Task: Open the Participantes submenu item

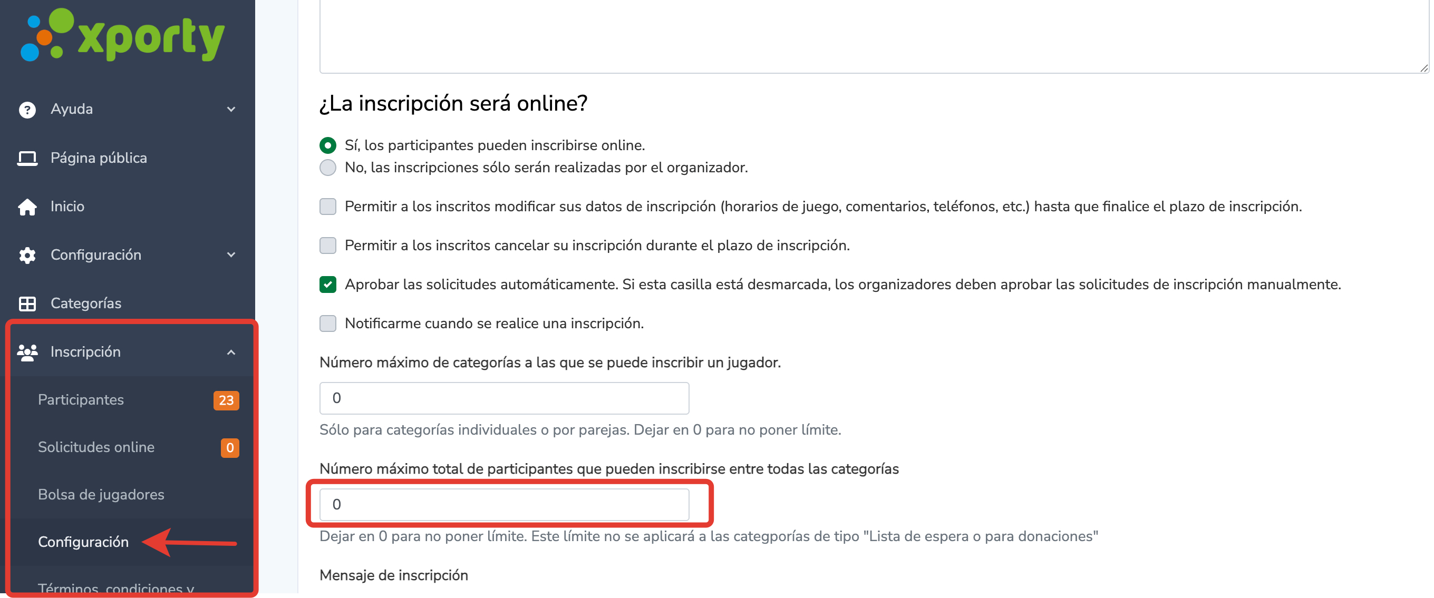Action: [x=81, y=400]
